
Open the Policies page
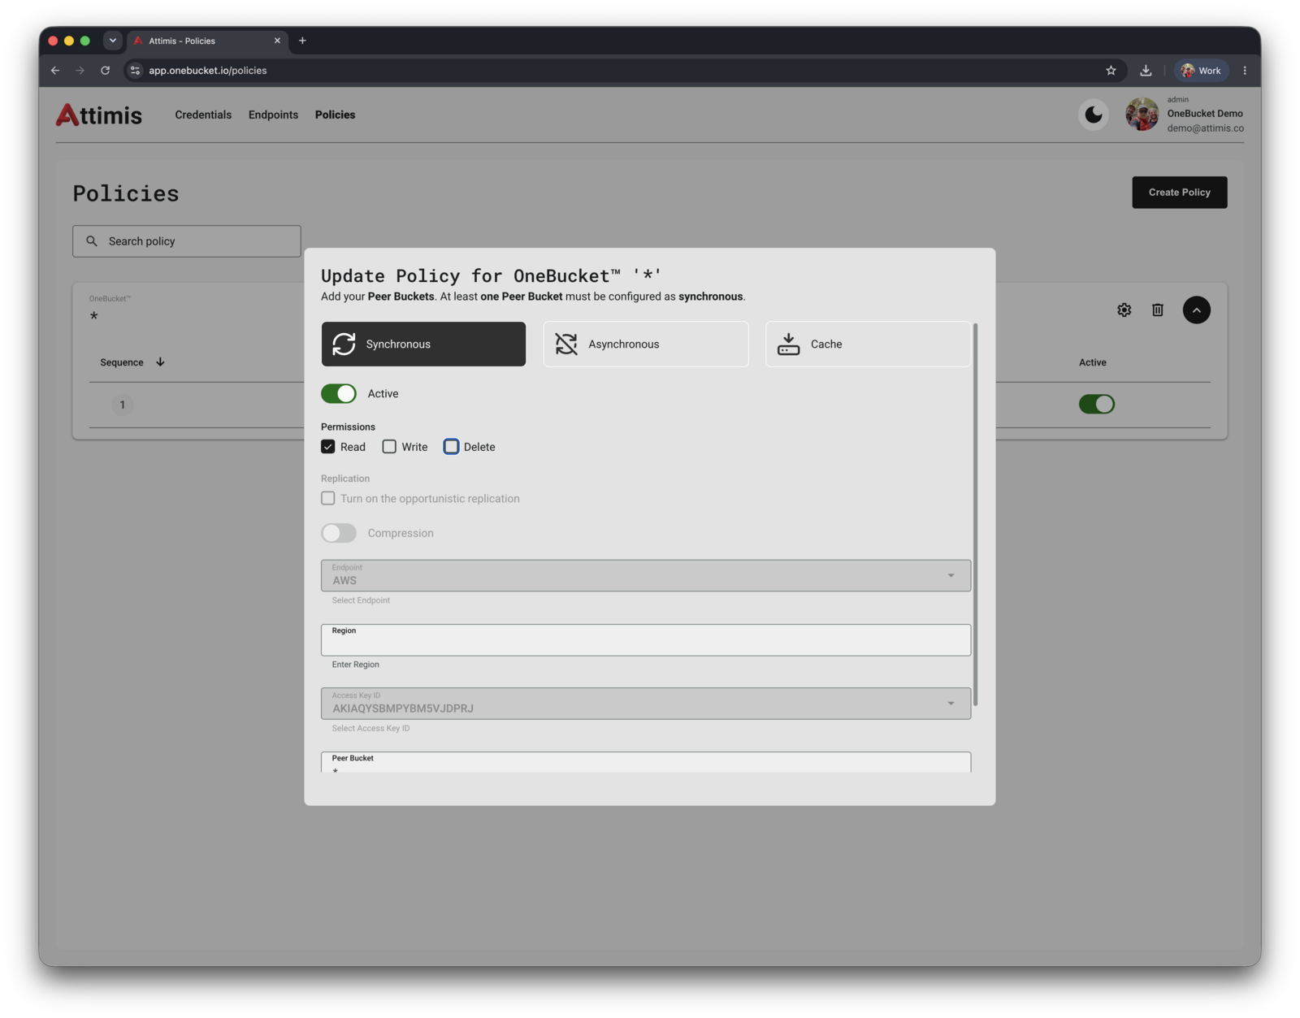335,115
